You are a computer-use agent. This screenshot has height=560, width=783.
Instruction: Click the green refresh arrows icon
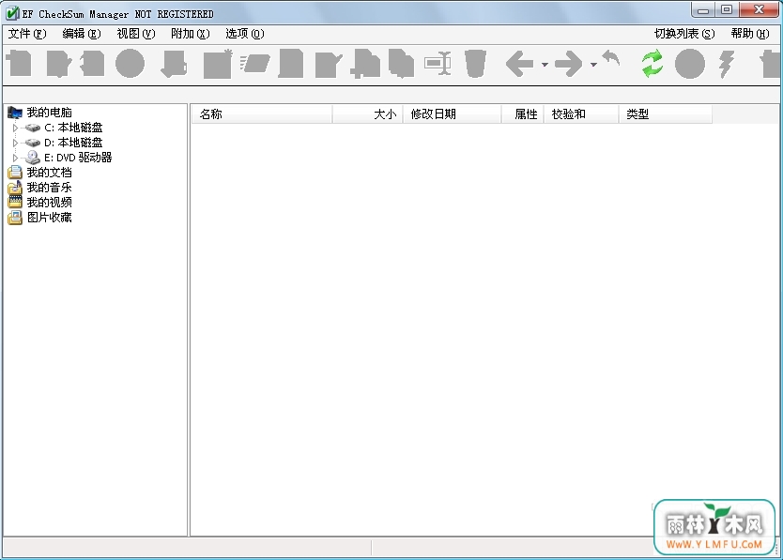click(652, 64)
